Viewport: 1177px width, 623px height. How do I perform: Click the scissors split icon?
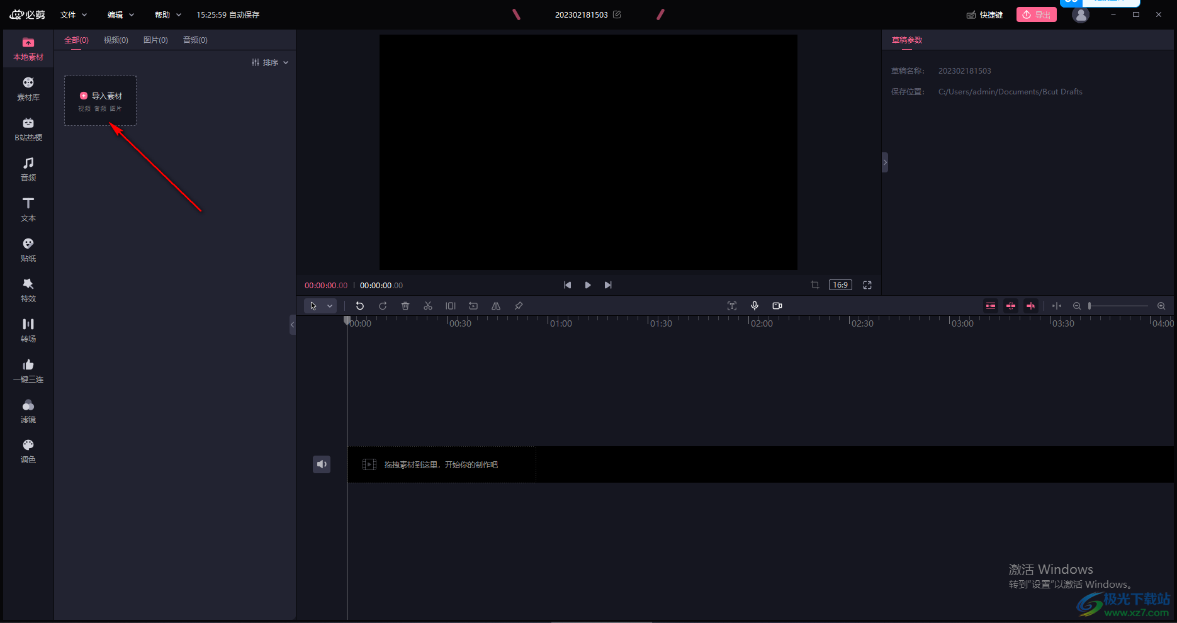tap(428, 306)
